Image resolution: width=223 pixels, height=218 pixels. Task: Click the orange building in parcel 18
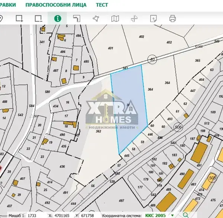[70, 124]
